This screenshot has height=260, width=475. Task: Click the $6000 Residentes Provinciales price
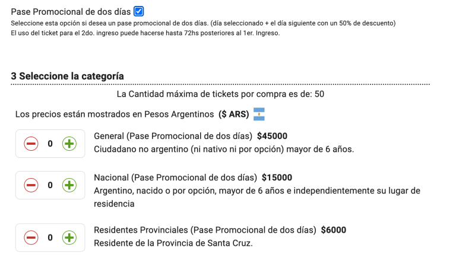333,230
